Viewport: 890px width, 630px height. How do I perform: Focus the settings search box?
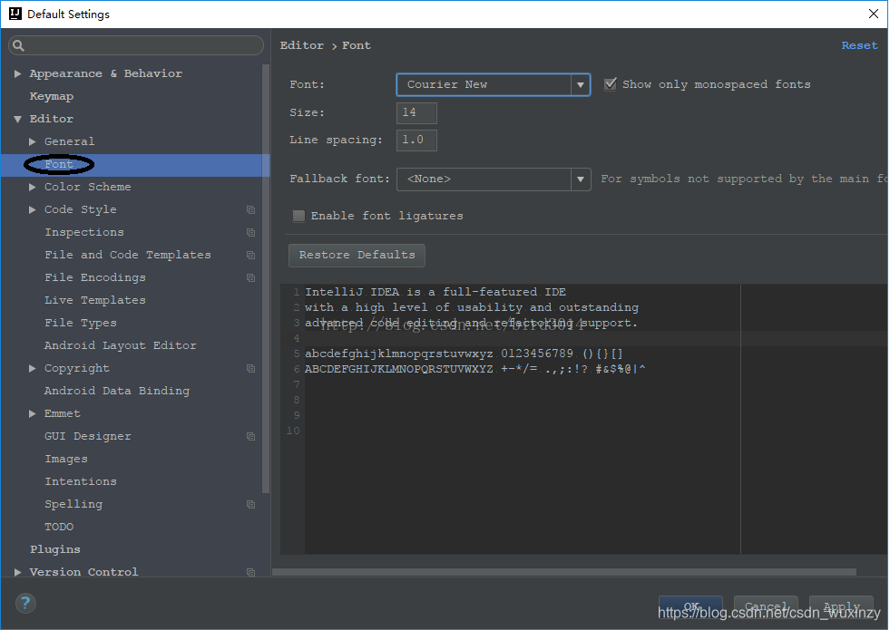pos(136,45)
